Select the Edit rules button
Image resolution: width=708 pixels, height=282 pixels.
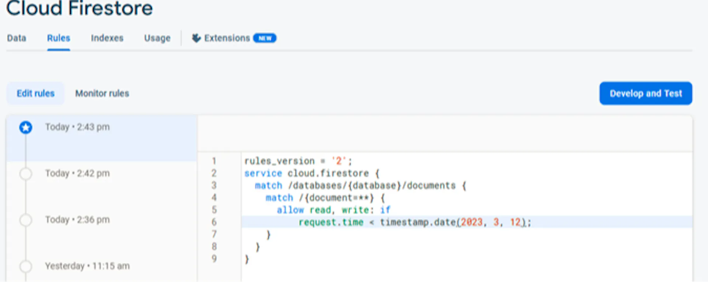coord(35,93)
